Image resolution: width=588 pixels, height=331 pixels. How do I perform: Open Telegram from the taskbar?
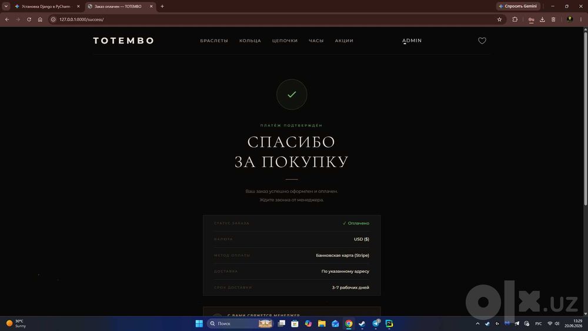376,323
